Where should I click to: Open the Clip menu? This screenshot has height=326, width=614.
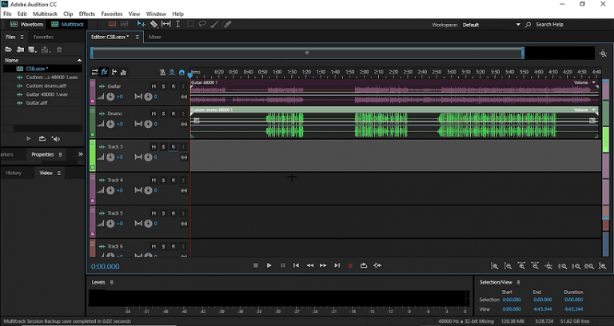point(68,14)
